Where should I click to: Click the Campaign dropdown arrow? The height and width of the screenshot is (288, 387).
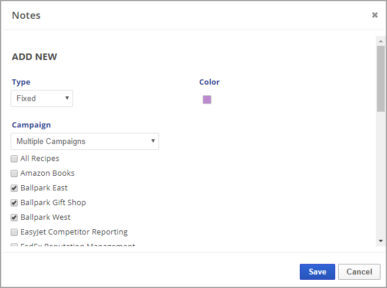point(153,141)
